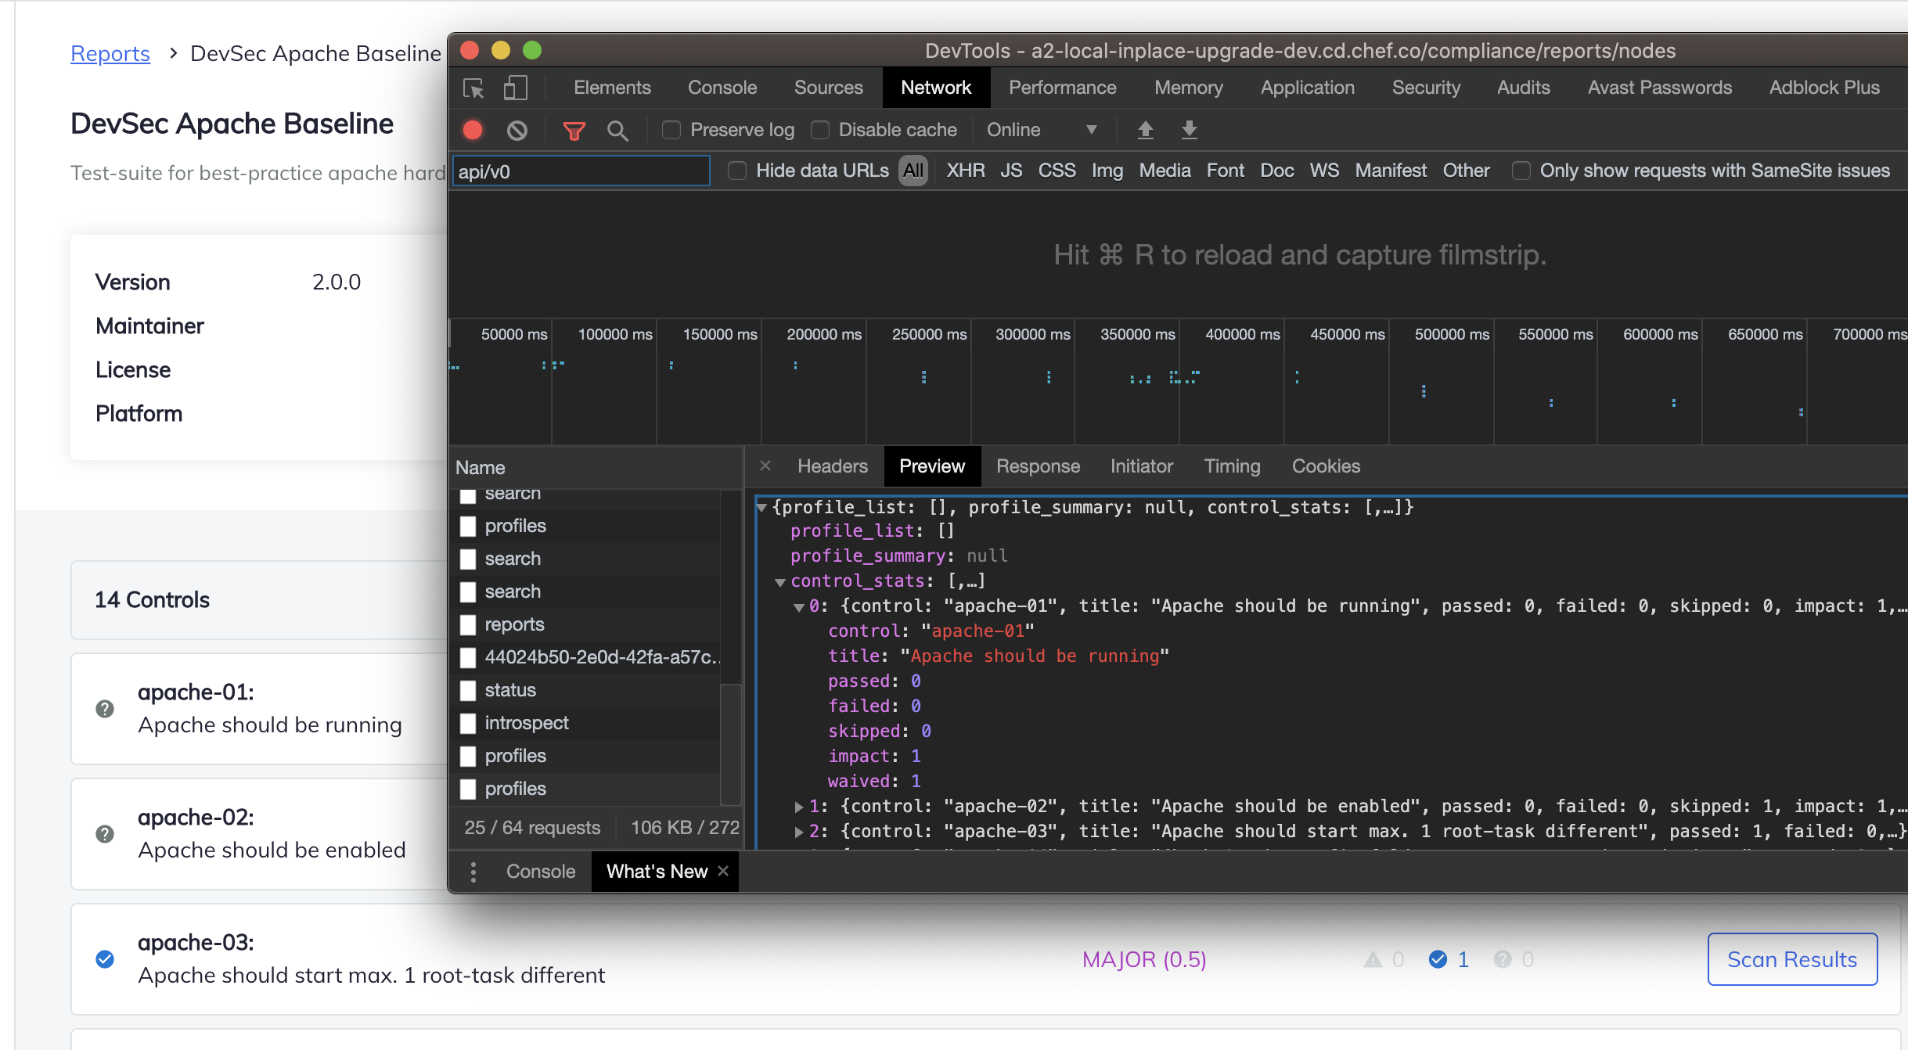Enable the Preserve log checkbox
The image size is (1908, 1050).
[671, 130]
